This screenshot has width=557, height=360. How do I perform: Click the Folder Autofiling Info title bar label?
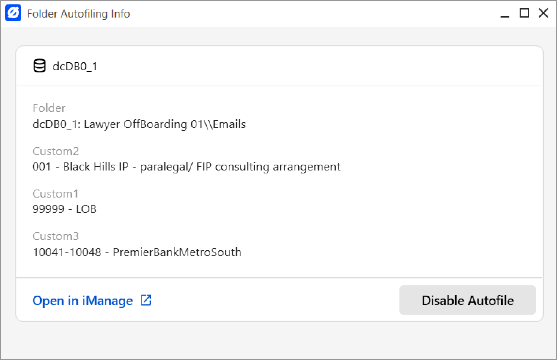(x=78, y=14)
